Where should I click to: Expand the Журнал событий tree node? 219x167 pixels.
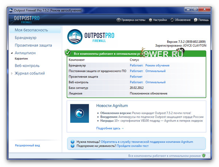point(12,73)
